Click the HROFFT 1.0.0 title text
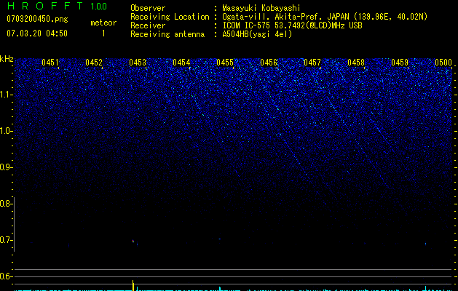 tap(57, 6)
